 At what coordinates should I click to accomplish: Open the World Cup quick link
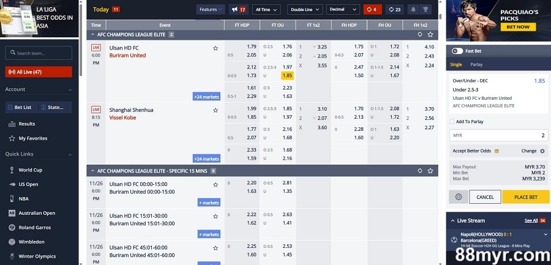(x=30, y=170)
